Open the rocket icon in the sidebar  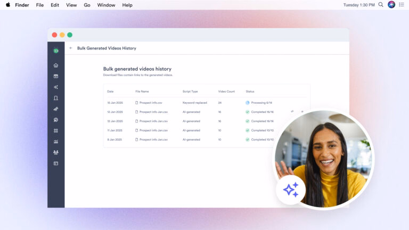point(56,109)
